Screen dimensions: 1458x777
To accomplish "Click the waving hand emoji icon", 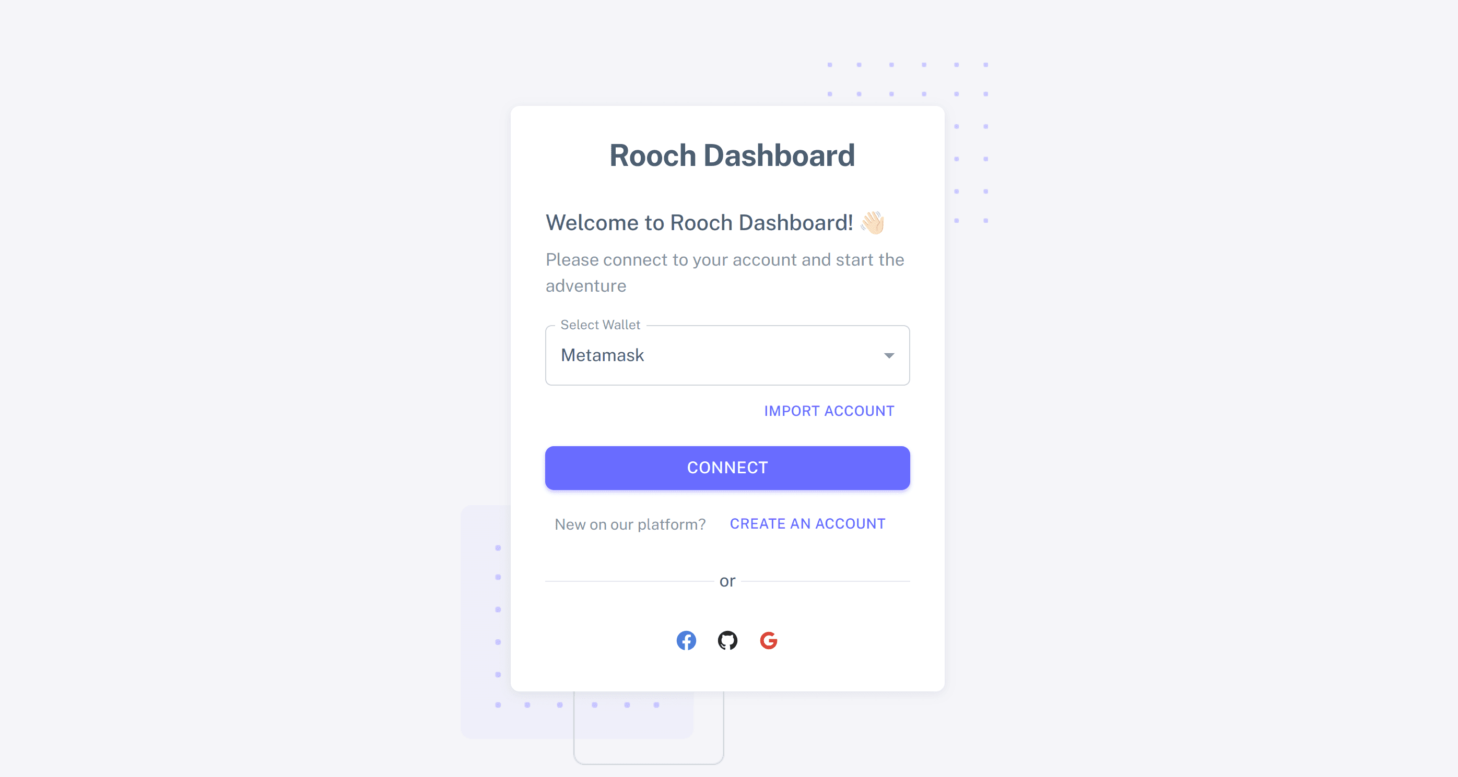I will (x=874, y=223).
